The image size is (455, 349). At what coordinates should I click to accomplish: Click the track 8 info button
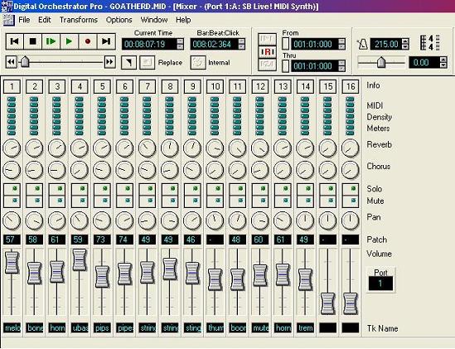170,86
